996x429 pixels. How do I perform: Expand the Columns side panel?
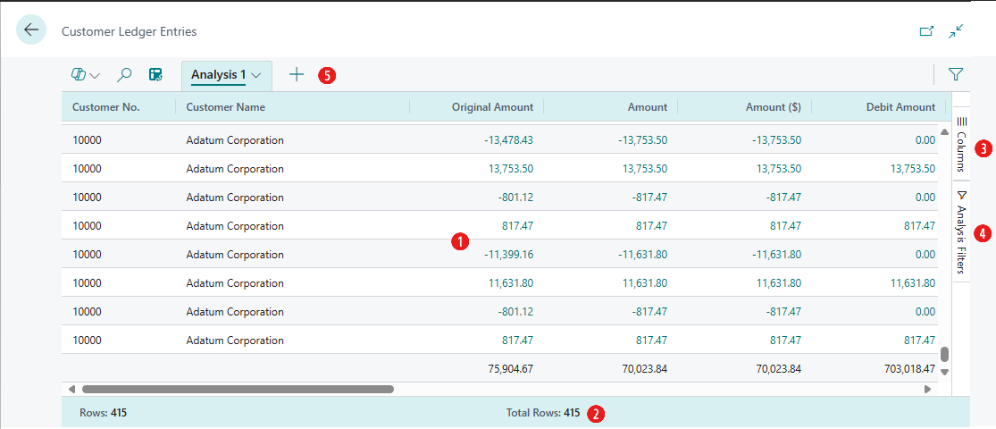click(x=961, y=143)
